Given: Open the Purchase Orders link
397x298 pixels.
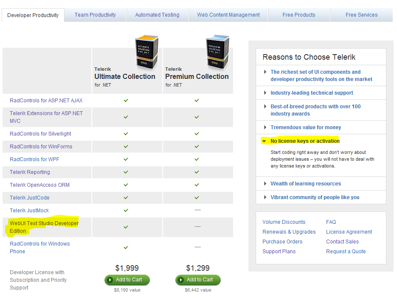Looking at the screenshot, I should tap(282, 242).
